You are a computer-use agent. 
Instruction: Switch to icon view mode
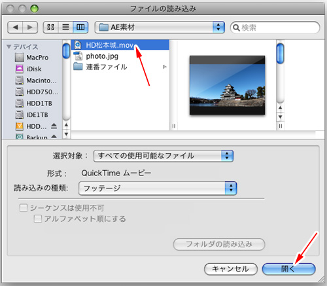tap(51, 27)
